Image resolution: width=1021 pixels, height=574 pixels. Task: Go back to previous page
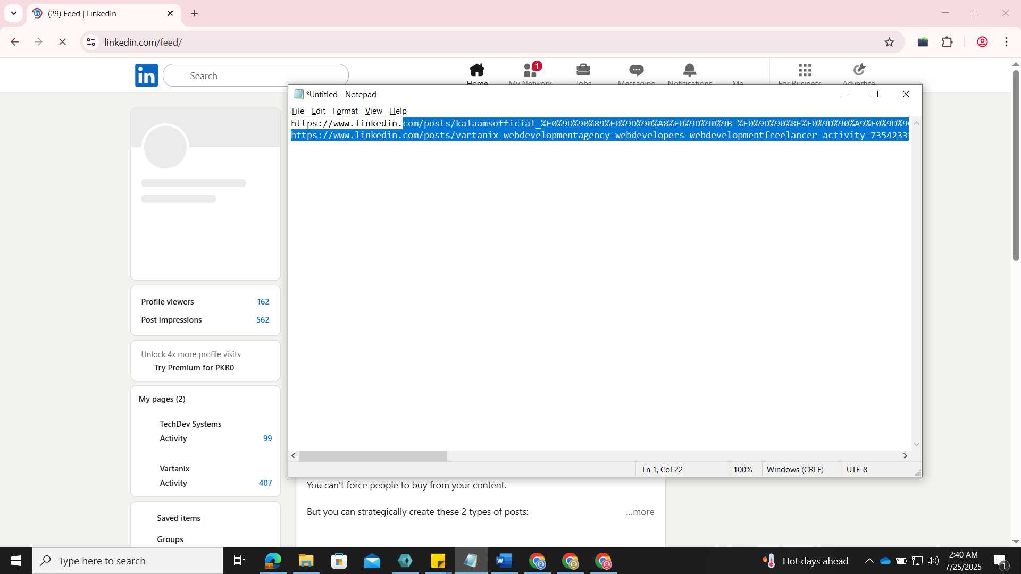(15, 42)
